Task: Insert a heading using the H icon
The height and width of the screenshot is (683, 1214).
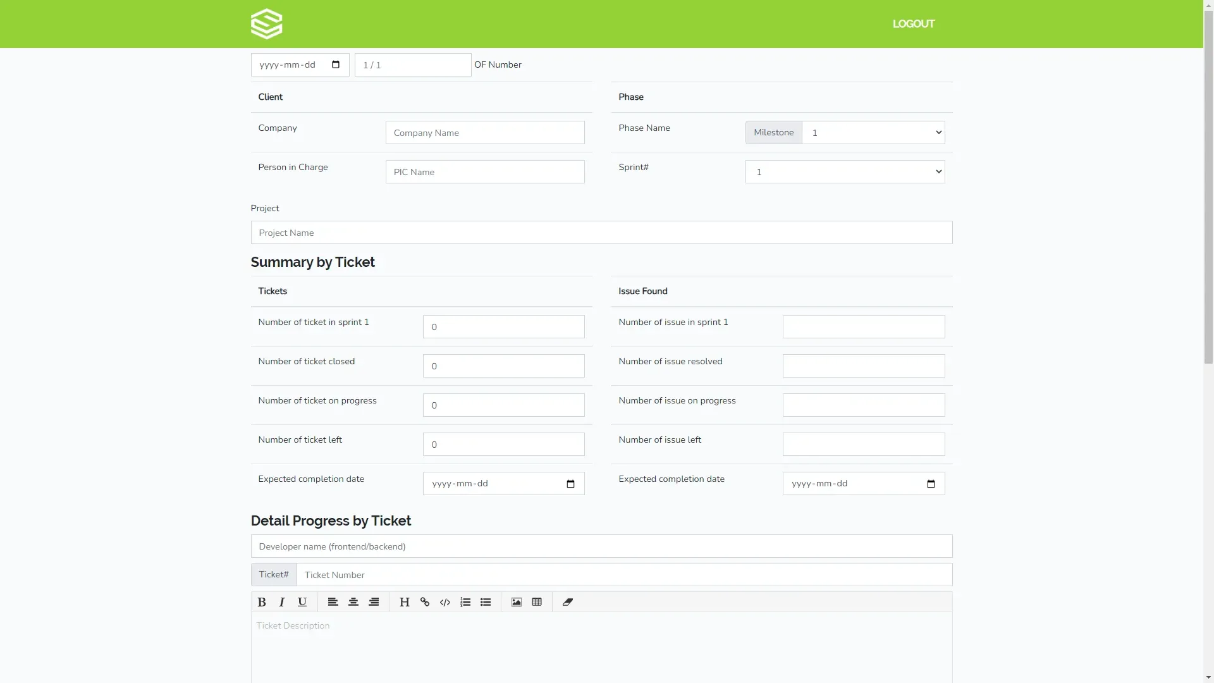Action: (x=404, y=601)
